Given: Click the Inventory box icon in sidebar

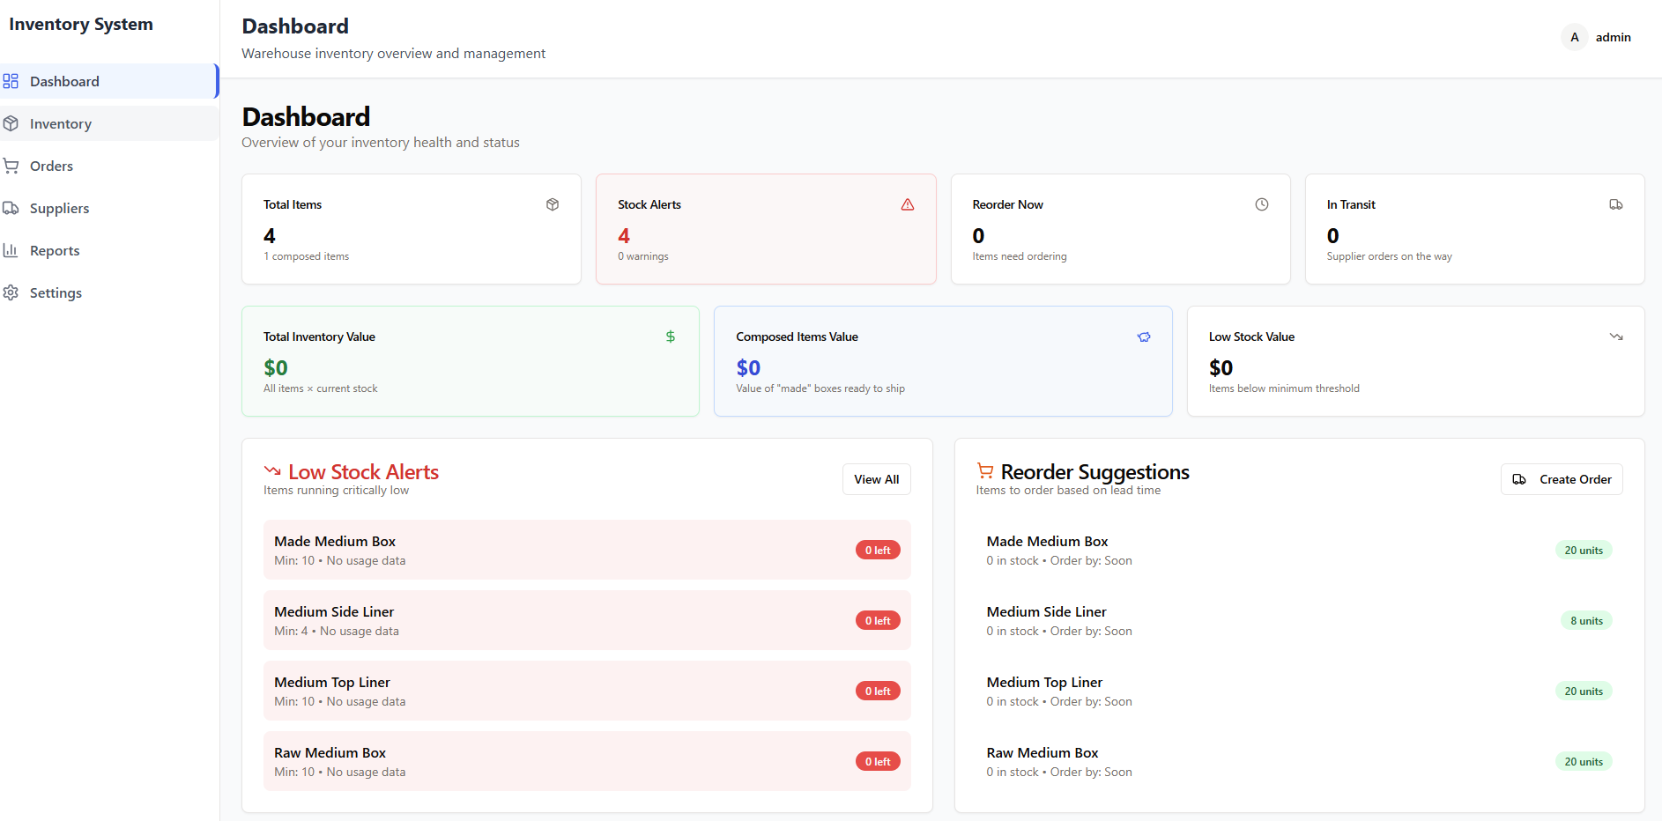Looking at the screenshot, I should pyautogui.click(x=11, y=123).
